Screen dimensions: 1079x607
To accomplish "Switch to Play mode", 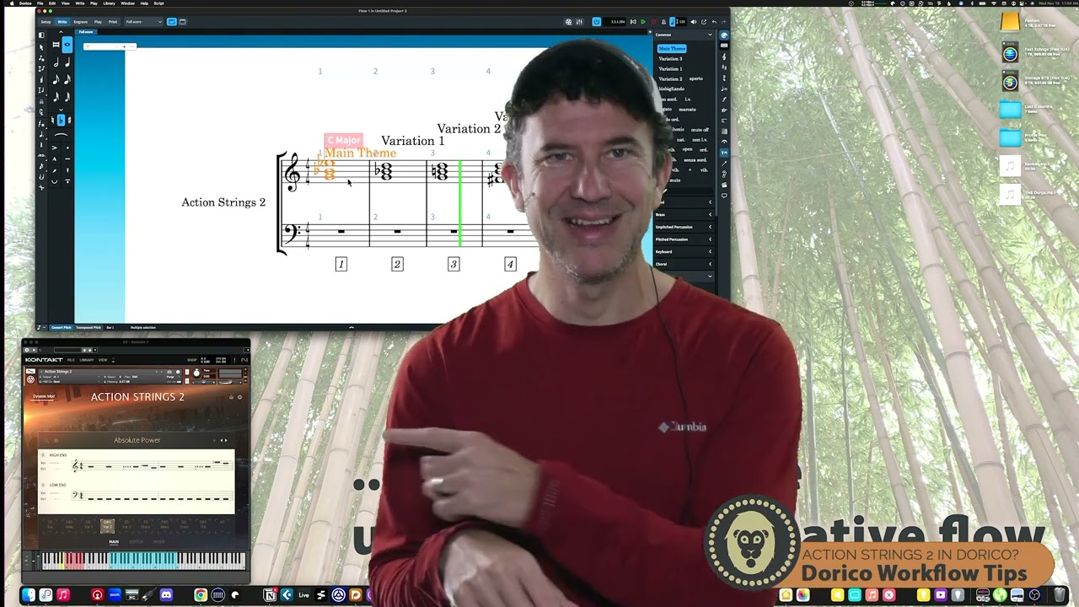I will 98,22.
